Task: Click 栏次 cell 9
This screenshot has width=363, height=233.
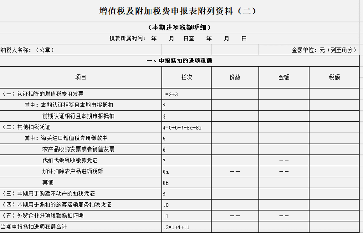Action: click(x=186, y=194)
